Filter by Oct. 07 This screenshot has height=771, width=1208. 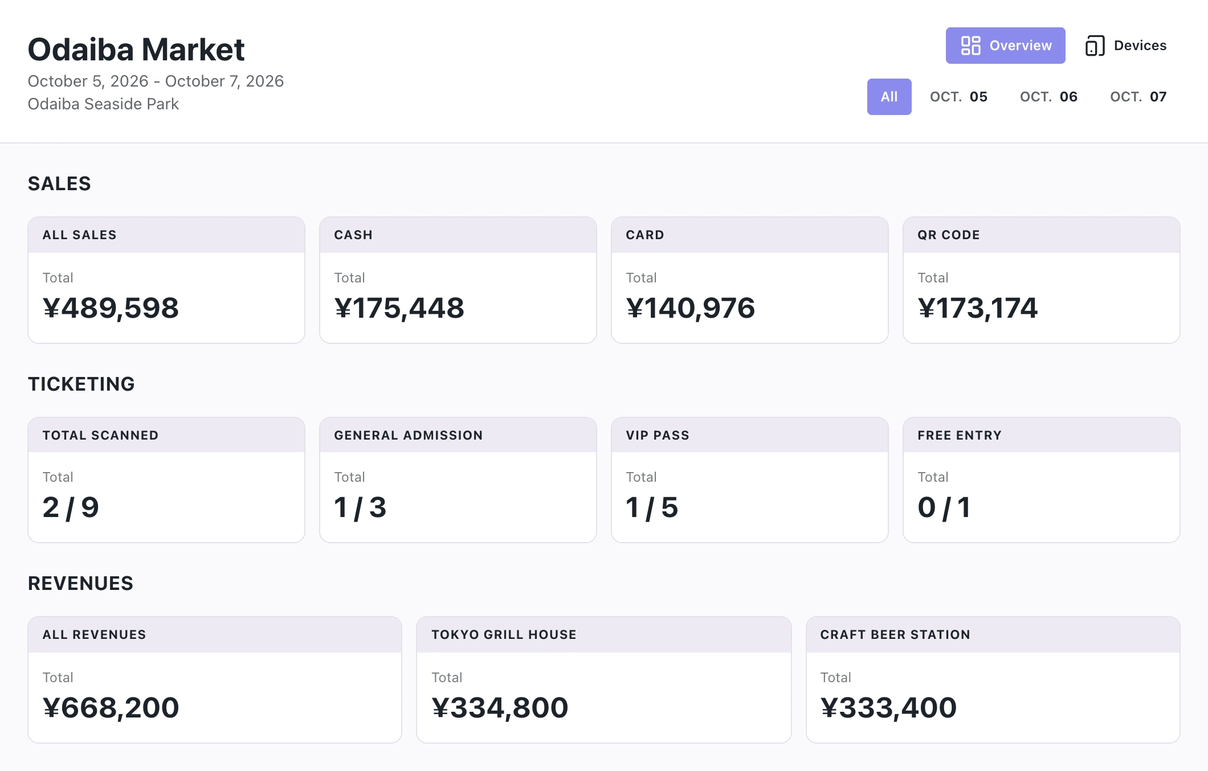[x=1138, y=97]
